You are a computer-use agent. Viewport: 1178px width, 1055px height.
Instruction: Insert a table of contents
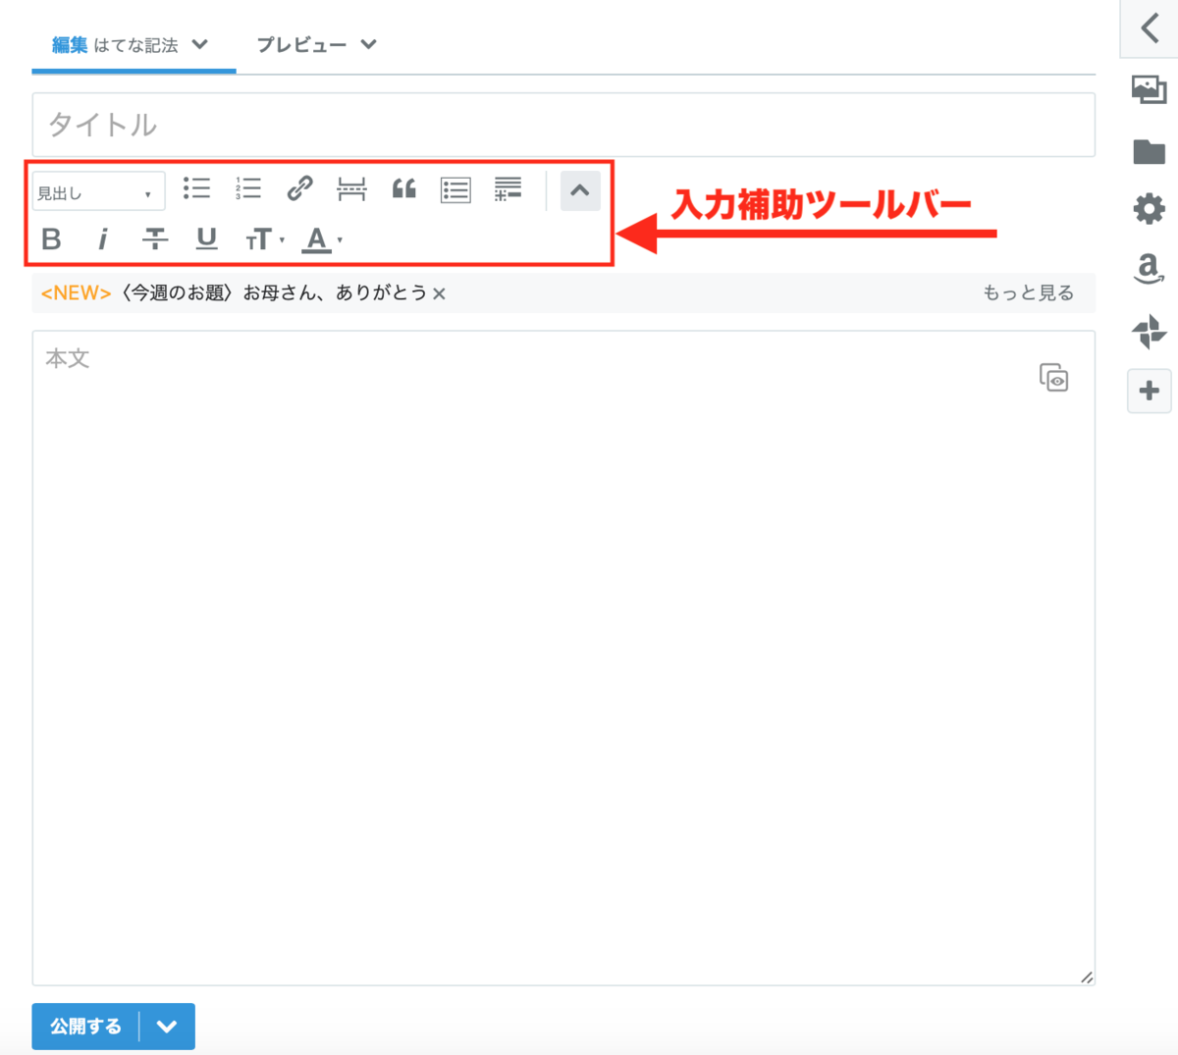click(455, 189)
